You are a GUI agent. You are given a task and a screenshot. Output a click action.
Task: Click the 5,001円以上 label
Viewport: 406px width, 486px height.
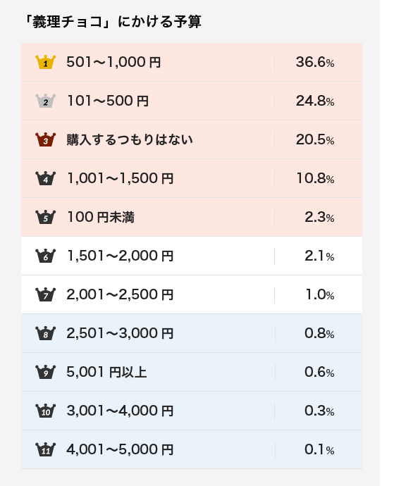(x=106, y=372)
